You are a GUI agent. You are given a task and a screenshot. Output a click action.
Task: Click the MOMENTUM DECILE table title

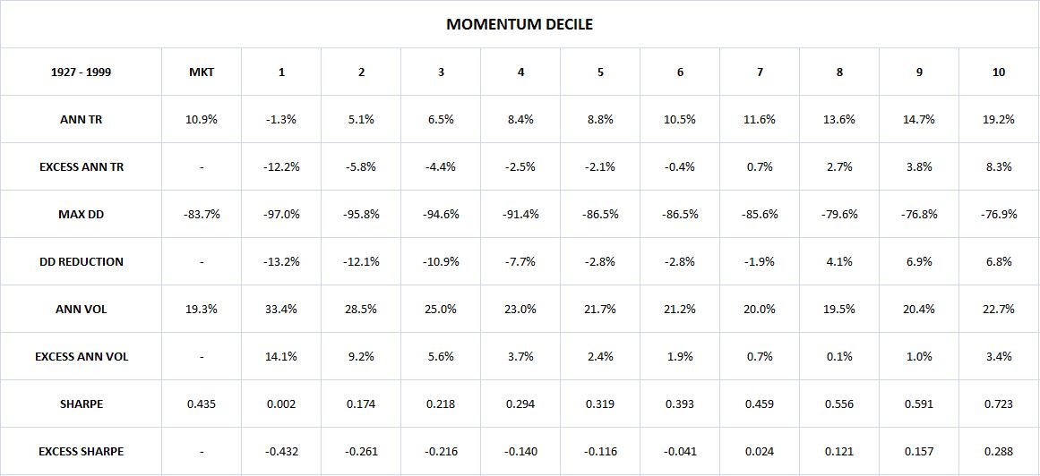520,24
